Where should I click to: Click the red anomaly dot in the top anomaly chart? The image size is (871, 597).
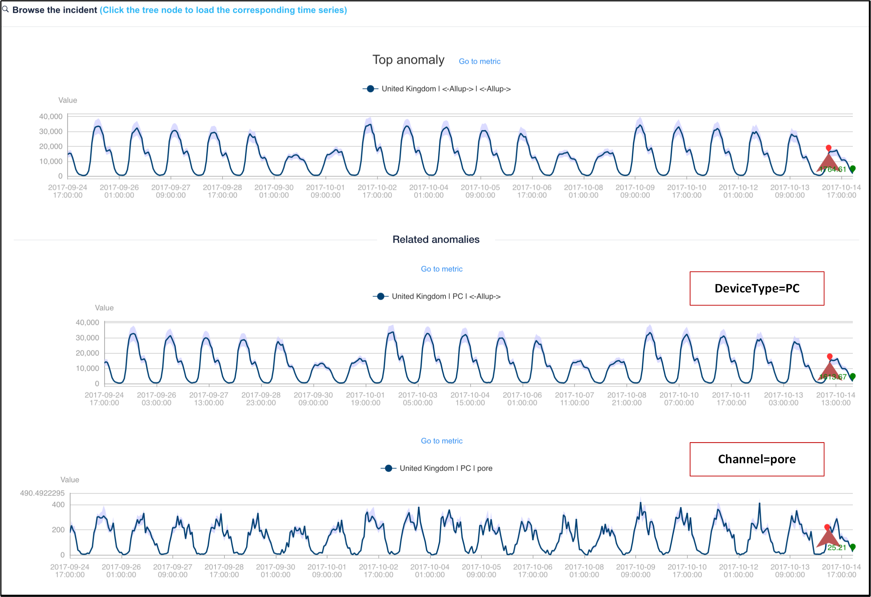[x=829, y=148]
